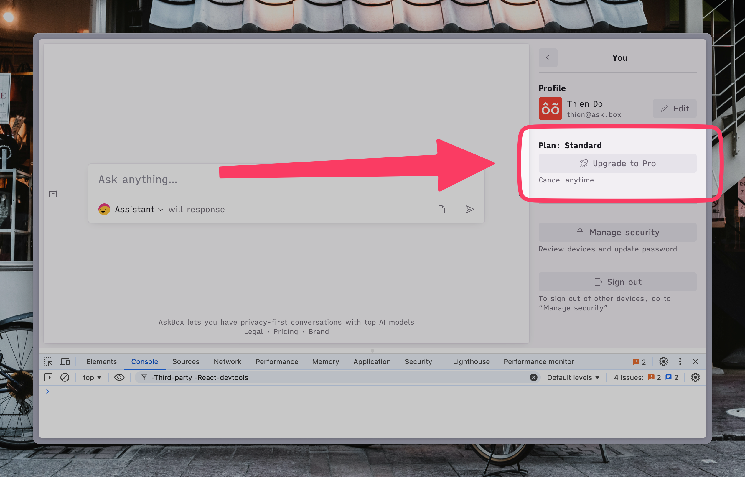
Task: Open the Lighthouse tab
Action: (x=471, y=361)
